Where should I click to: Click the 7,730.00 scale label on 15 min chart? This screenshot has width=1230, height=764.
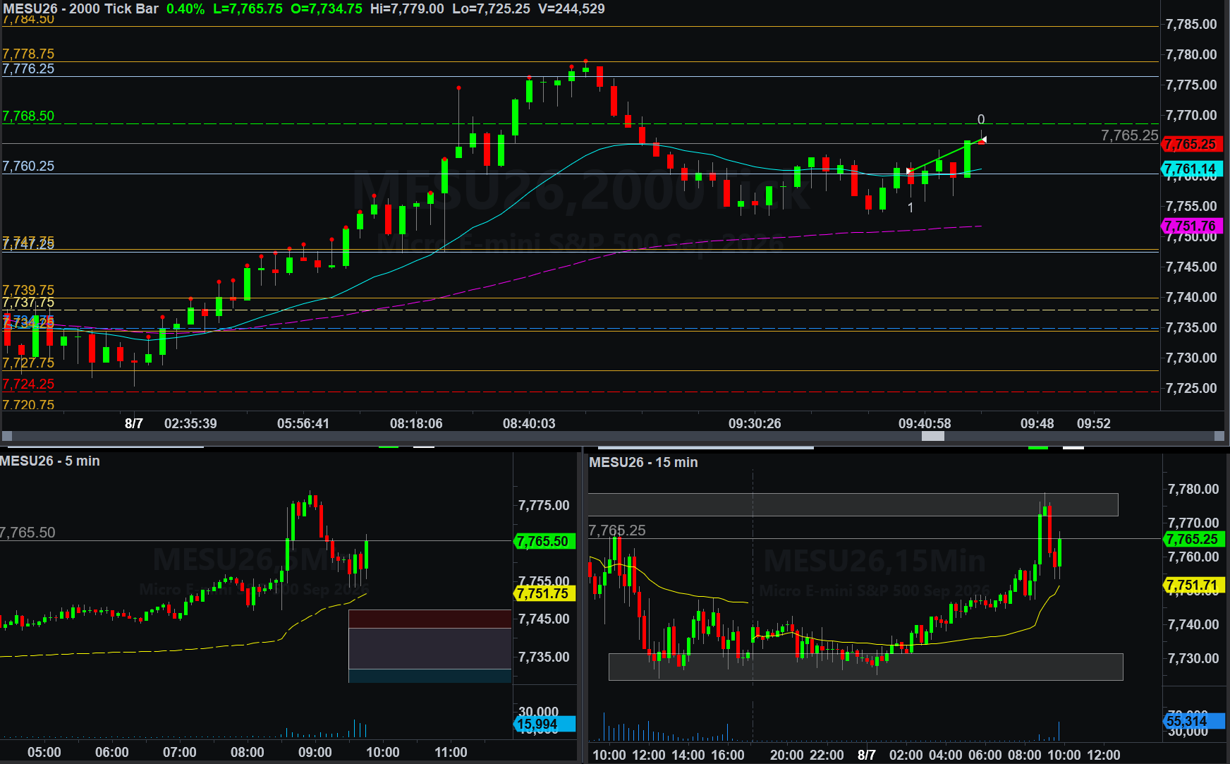[x=1193, y=659]
